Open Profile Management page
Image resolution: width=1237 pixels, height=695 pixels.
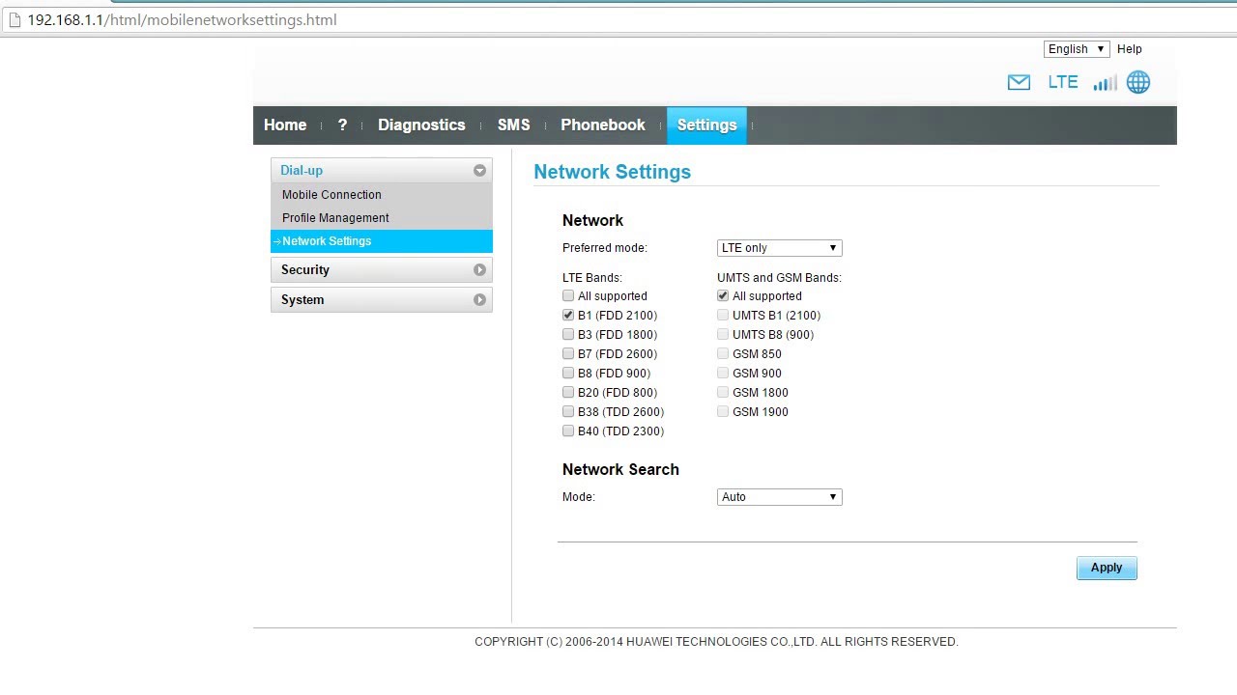click(x=335, y=218)
